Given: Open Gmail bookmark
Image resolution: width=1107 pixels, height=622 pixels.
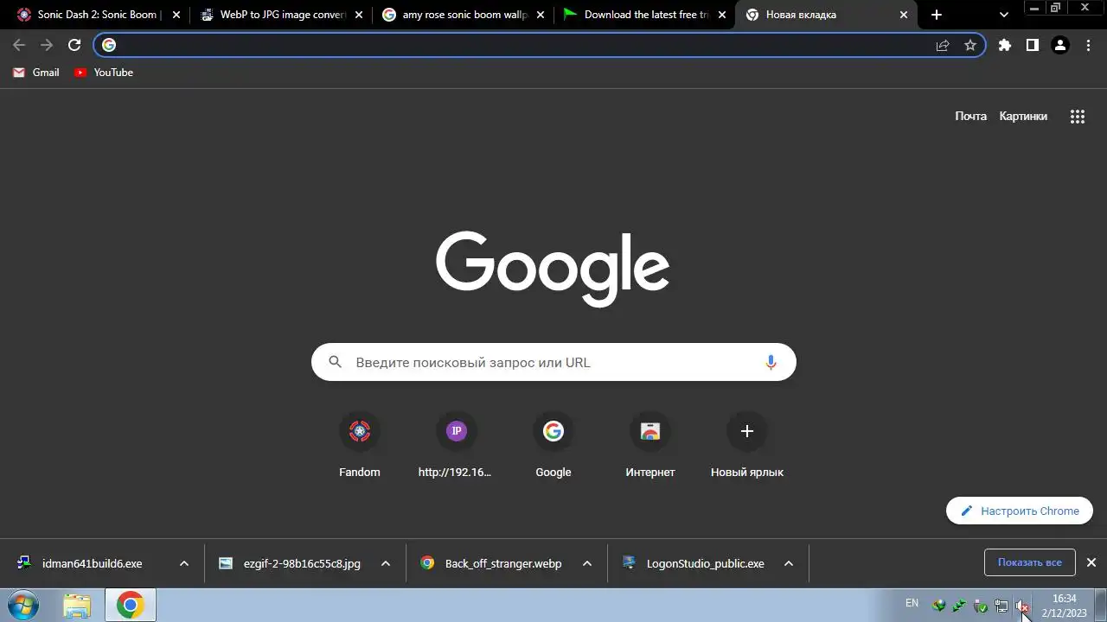Looking at the screenshot, I should coord(36,73).
